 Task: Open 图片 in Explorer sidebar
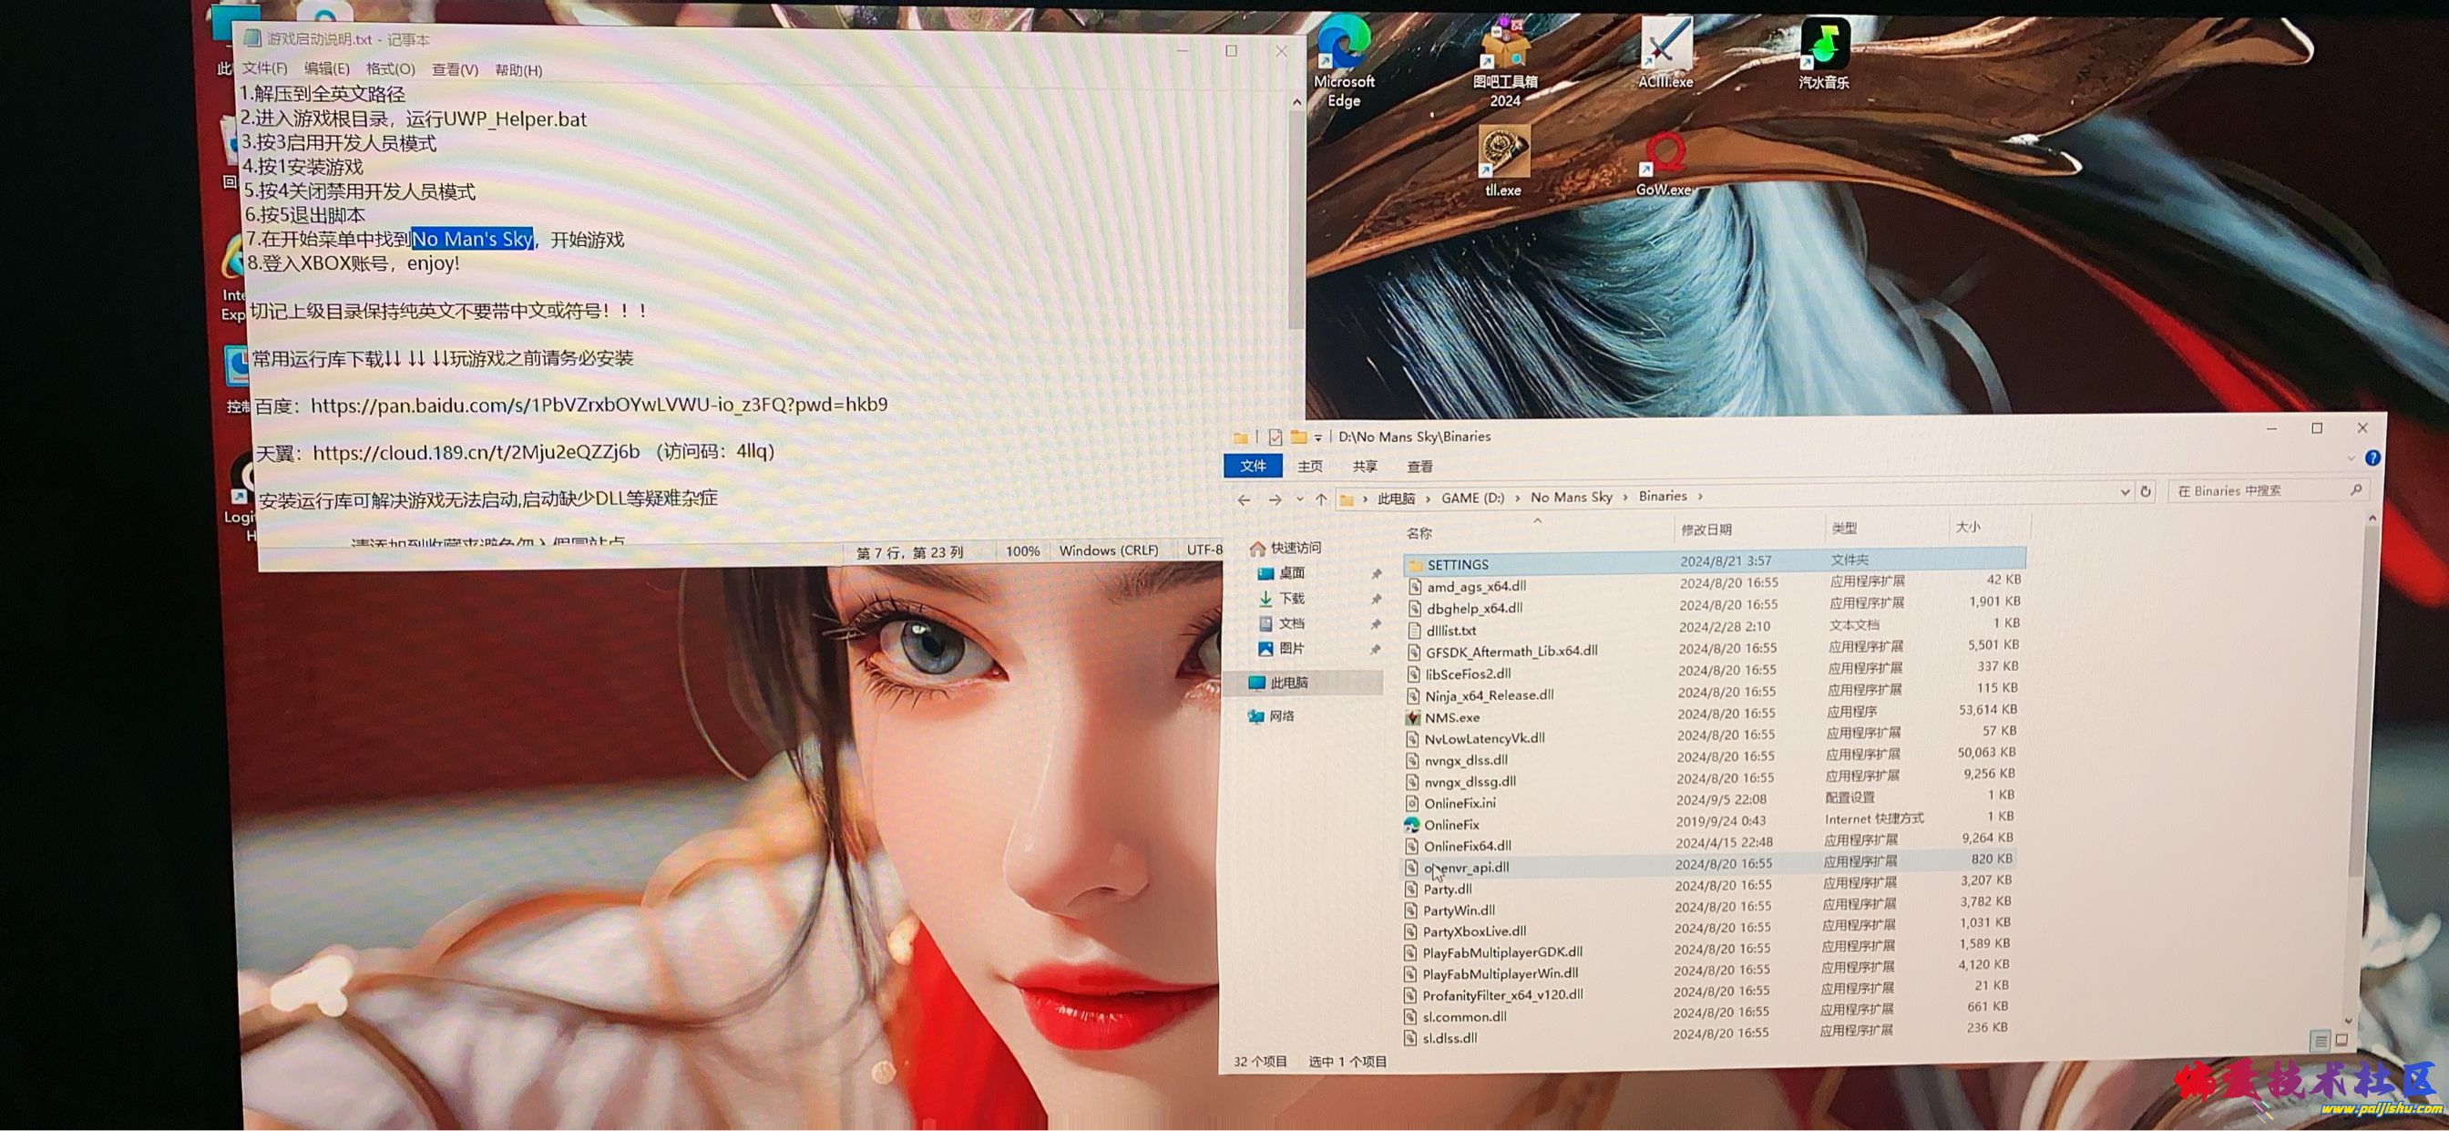point(1281,649)
